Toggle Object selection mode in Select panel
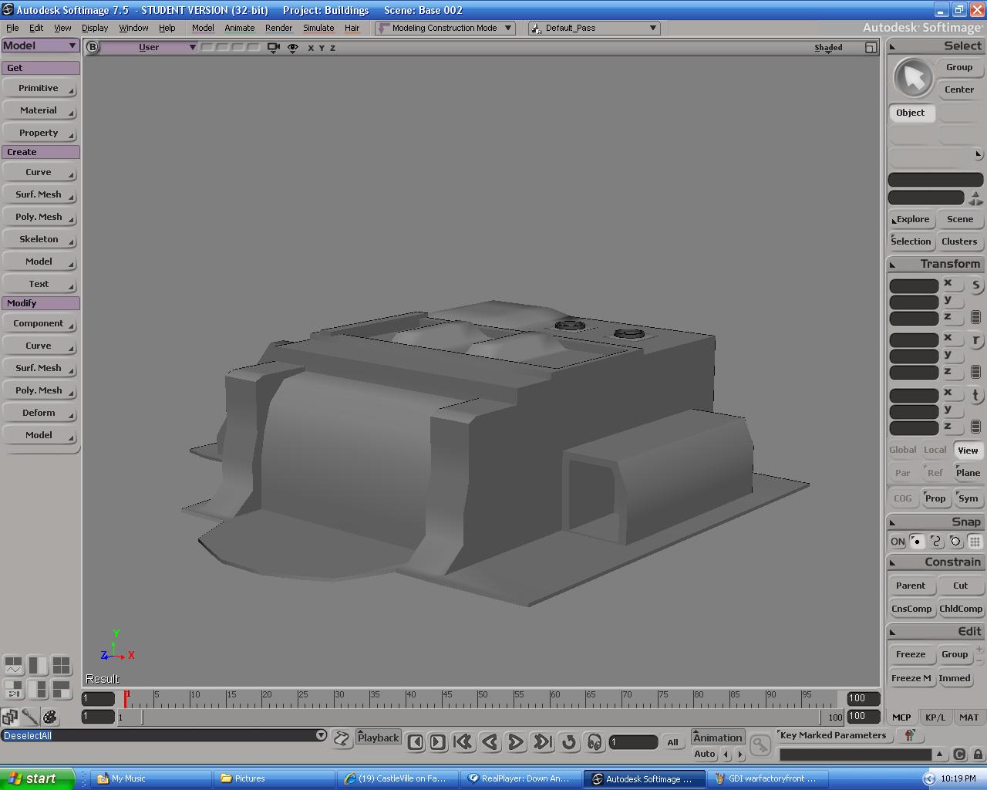This screenshot has width=987, height=790. point(911,113)
